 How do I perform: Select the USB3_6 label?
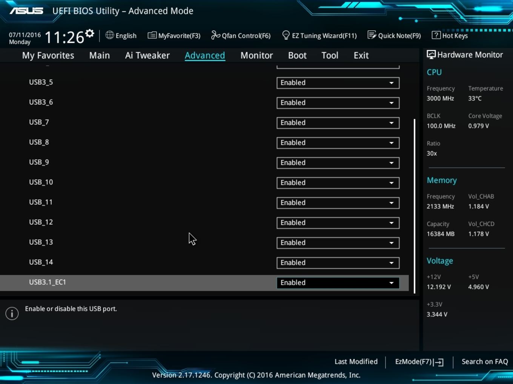click(41, 102)
